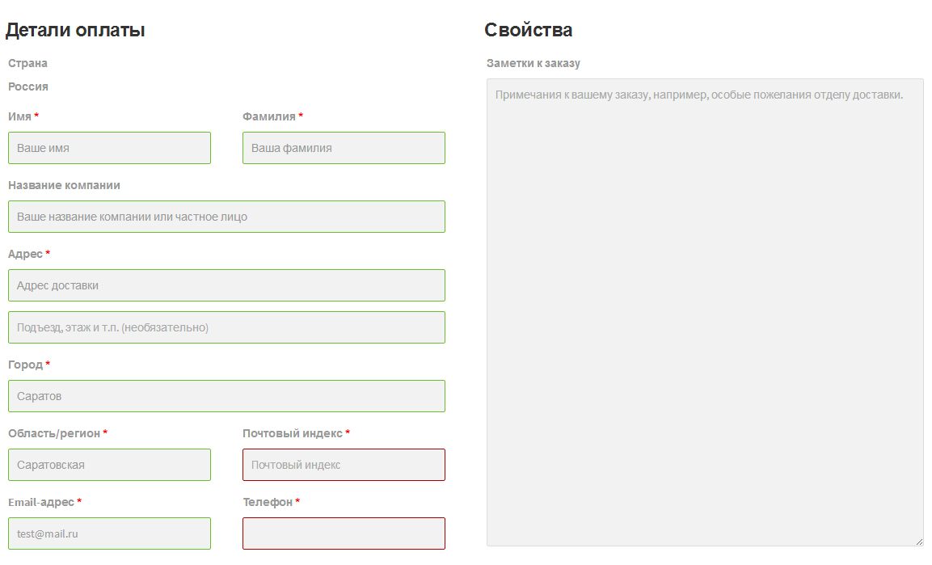
Task: Click the 'Email-адрес' label
Action: point(41,503)
